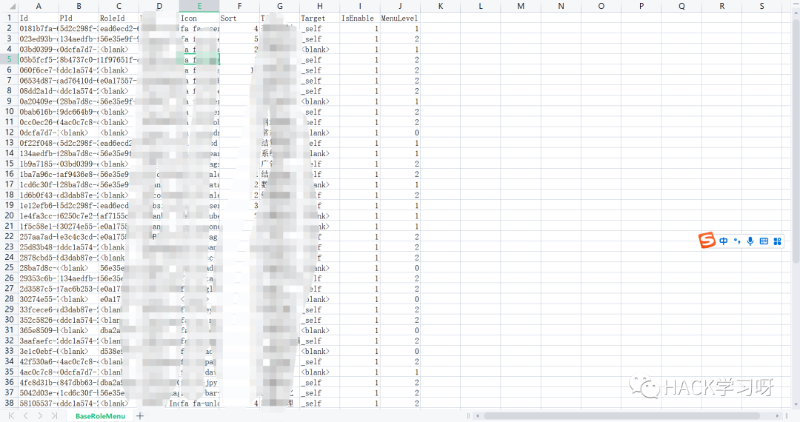Click the MenuLevel header cell
Image resolution: width=800 pixels, height=422 pixels.
400,17
